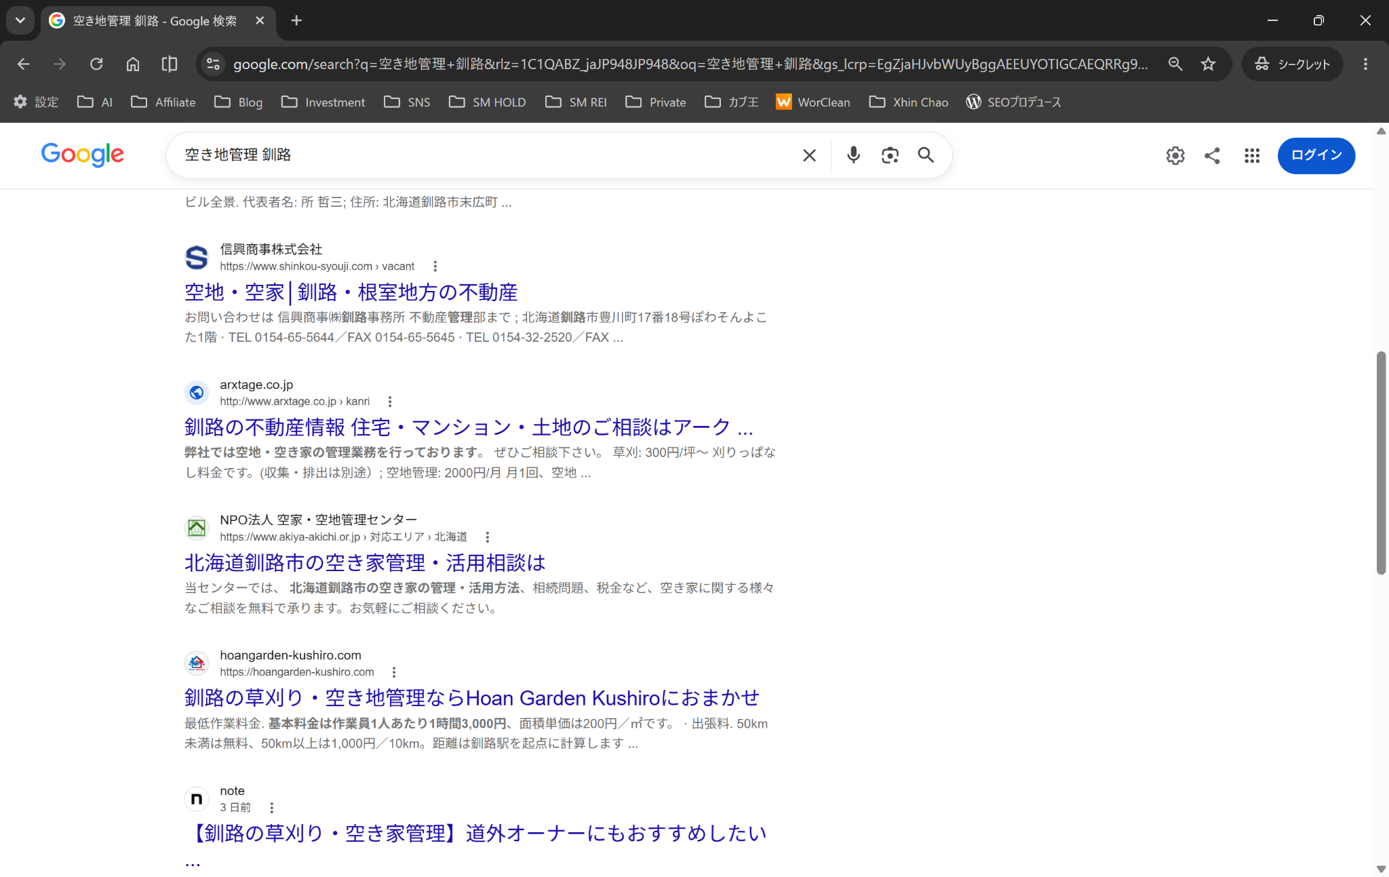This screenshot has width=1389, height=877.
Task: Open the 北海道釧路市の空き家管理・活用相談は result
Action: [365, 563]
